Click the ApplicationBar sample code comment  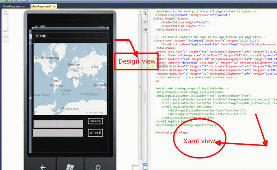click(x=192, y=88)
